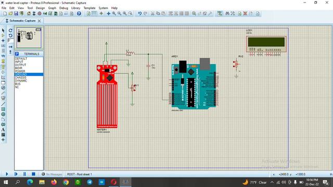The height and width of the screenshot is (187, 333).
Task: Open Google Chrome from the taskbar
Action: coord(66,182)
